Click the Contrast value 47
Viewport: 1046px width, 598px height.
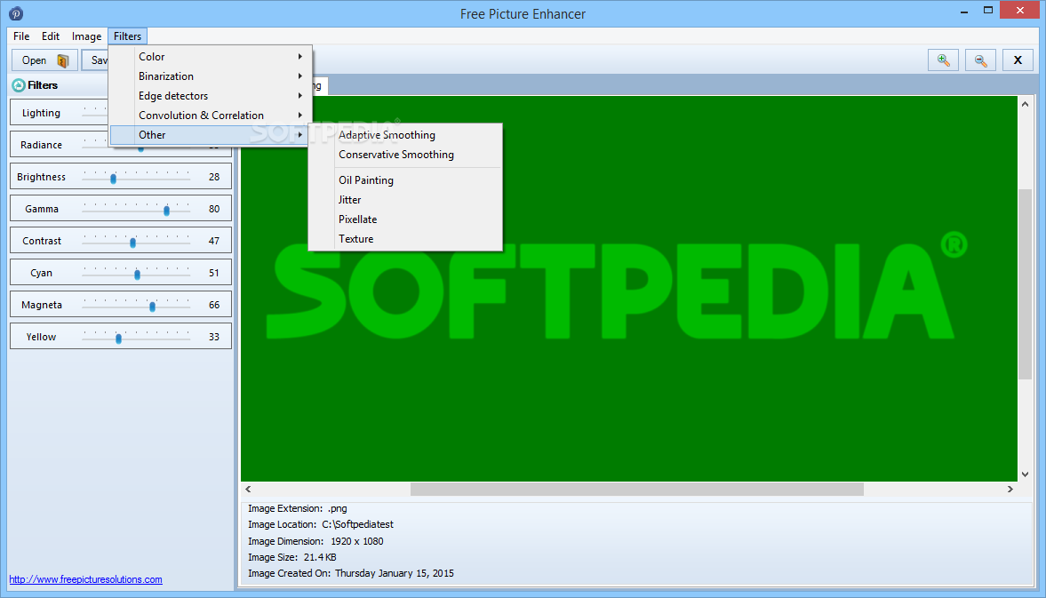[214, 241]
